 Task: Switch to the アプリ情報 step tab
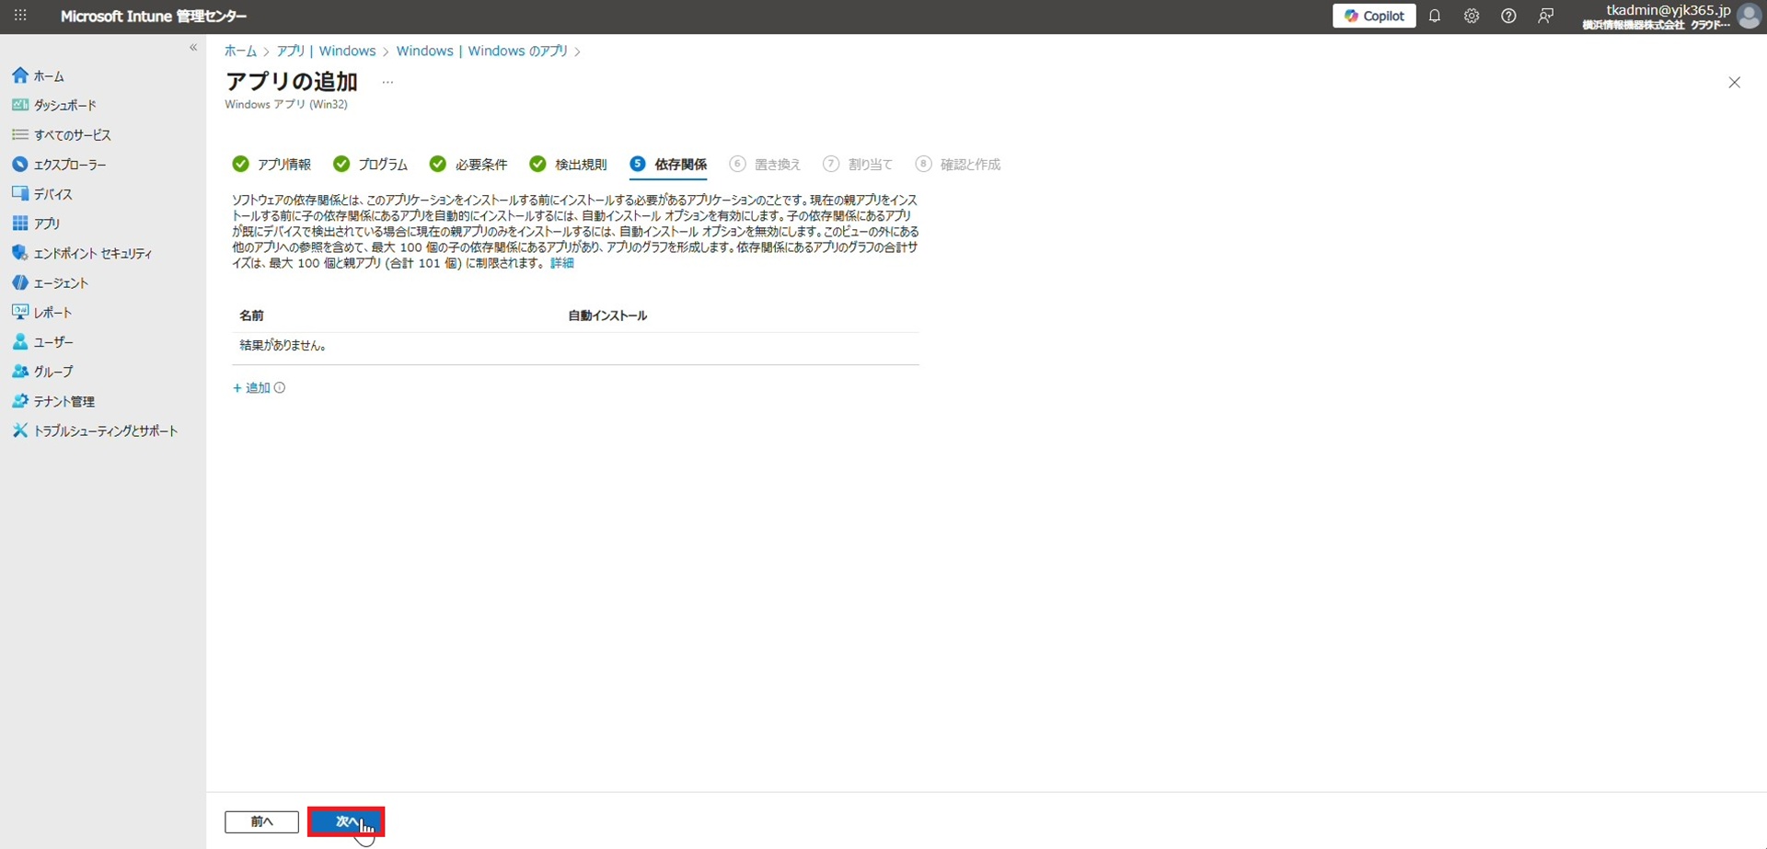click(x=272, y=165)
